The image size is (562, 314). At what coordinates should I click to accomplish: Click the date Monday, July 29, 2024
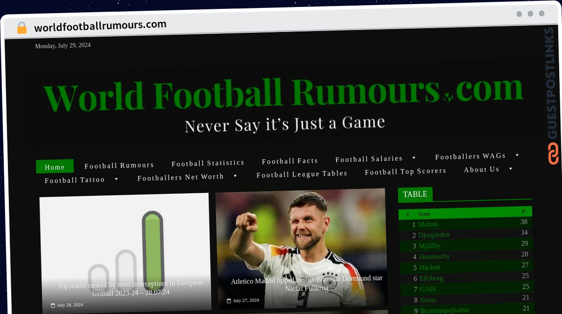pyautogui.click(x=63, y=45)
